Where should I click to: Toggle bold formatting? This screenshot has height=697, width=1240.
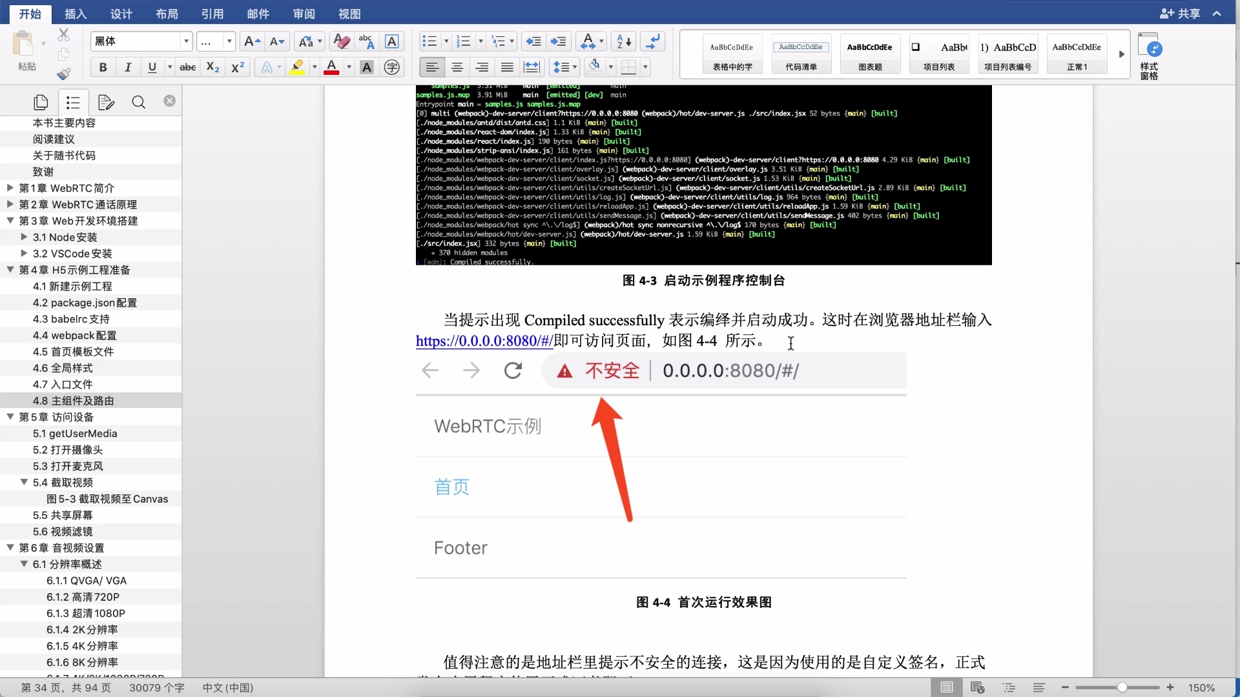point(103,67)
